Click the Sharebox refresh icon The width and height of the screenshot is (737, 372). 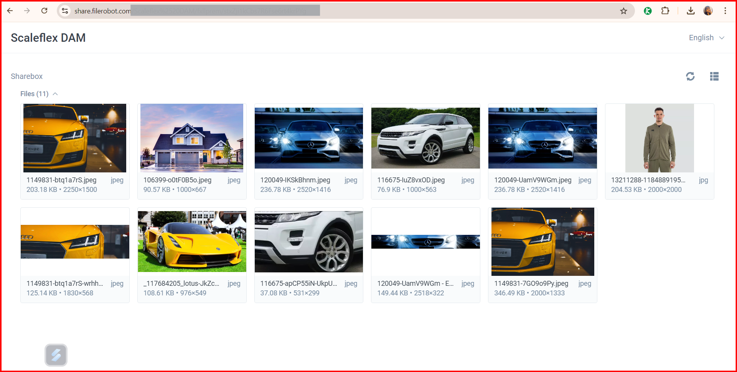tap(690, 76)
